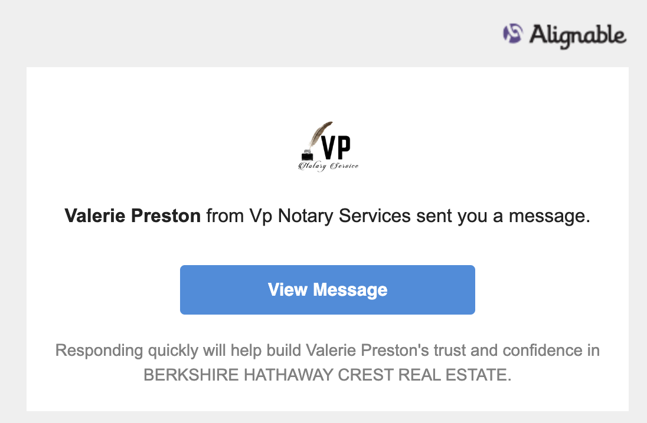Click the Responding quickly gray sentence
The image size is (647, 423).
[x=328, y=362]
